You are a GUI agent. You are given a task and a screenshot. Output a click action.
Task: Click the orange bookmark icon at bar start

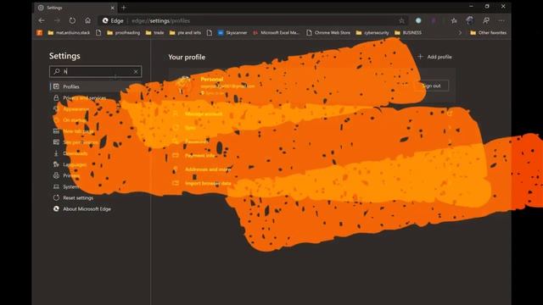pos(40,32)
